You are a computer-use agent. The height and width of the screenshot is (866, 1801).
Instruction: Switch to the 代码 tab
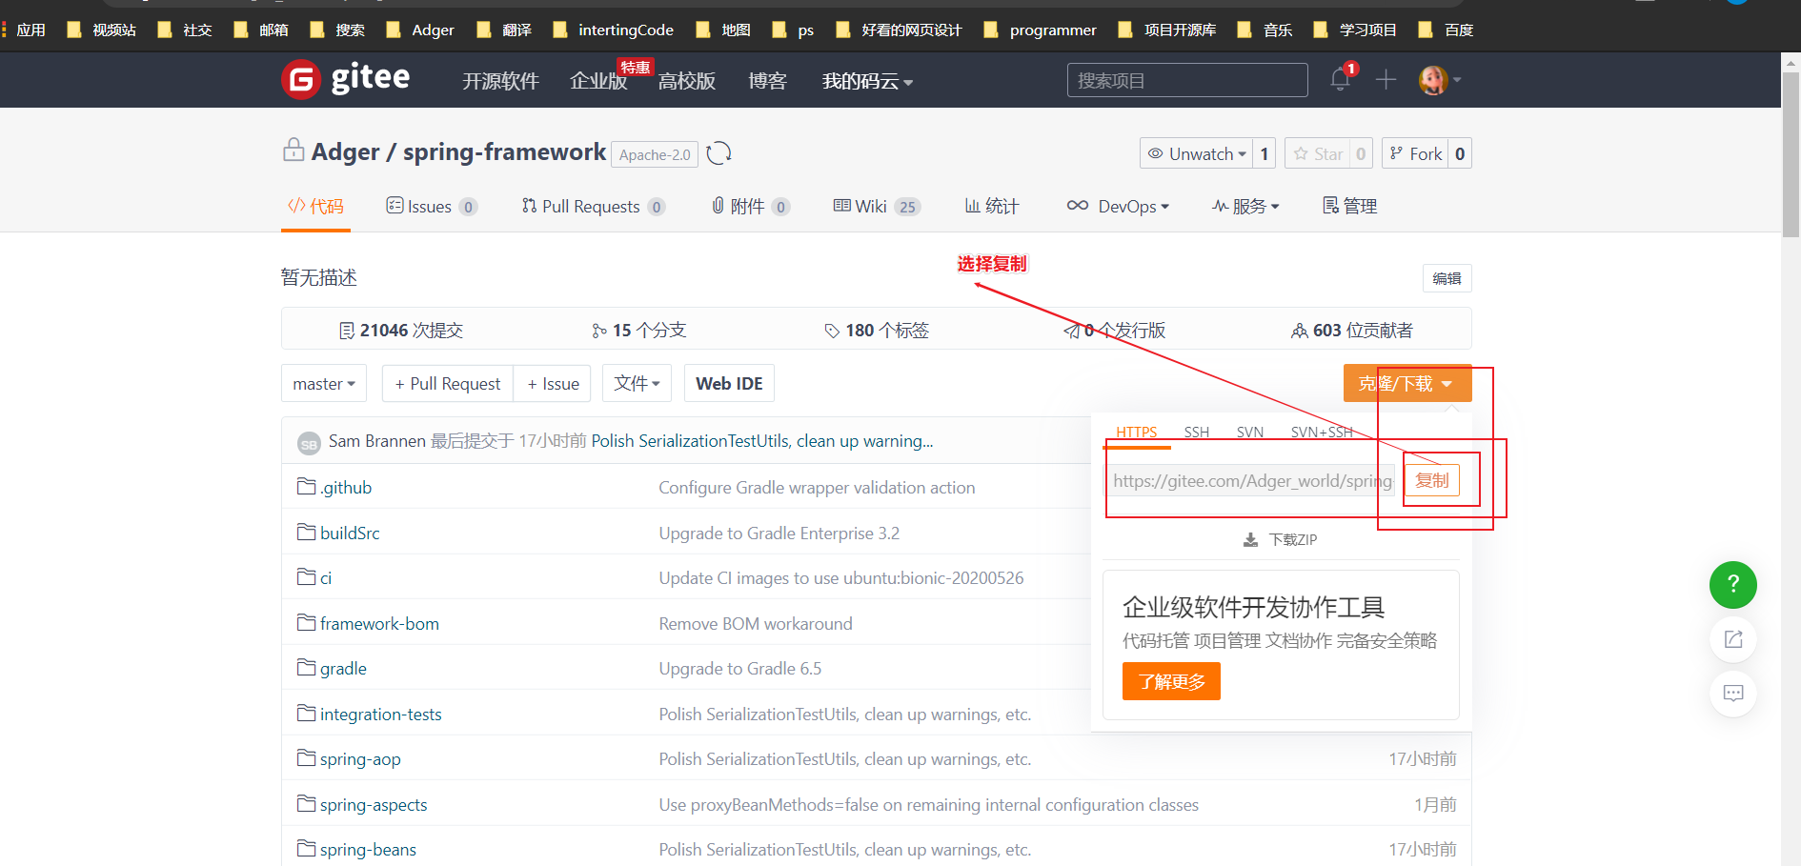(315, 206)
